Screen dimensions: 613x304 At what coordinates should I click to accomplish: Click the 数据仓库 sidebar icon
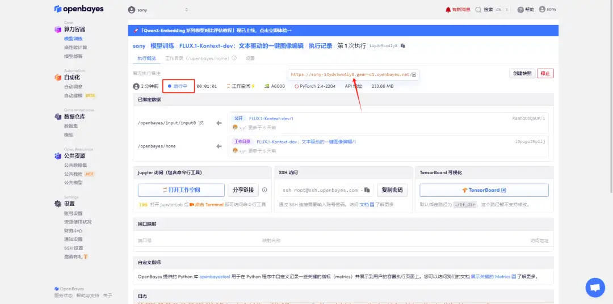click(58, 116)
